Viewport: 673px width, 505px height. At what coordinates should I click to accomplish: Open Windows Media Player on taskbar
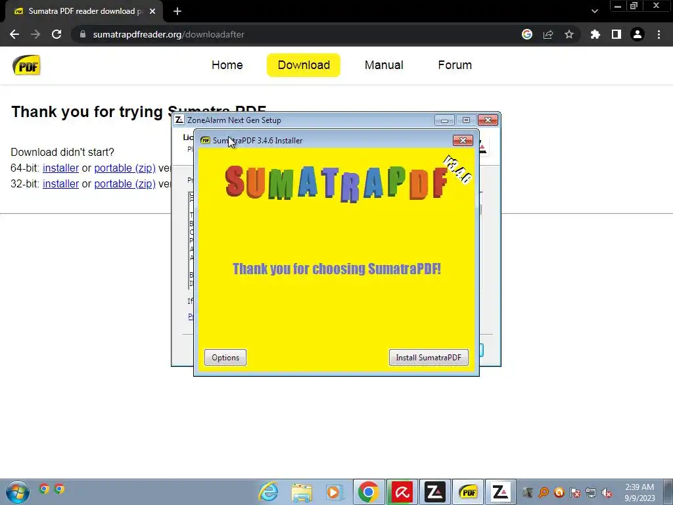[x=333, y=492]
